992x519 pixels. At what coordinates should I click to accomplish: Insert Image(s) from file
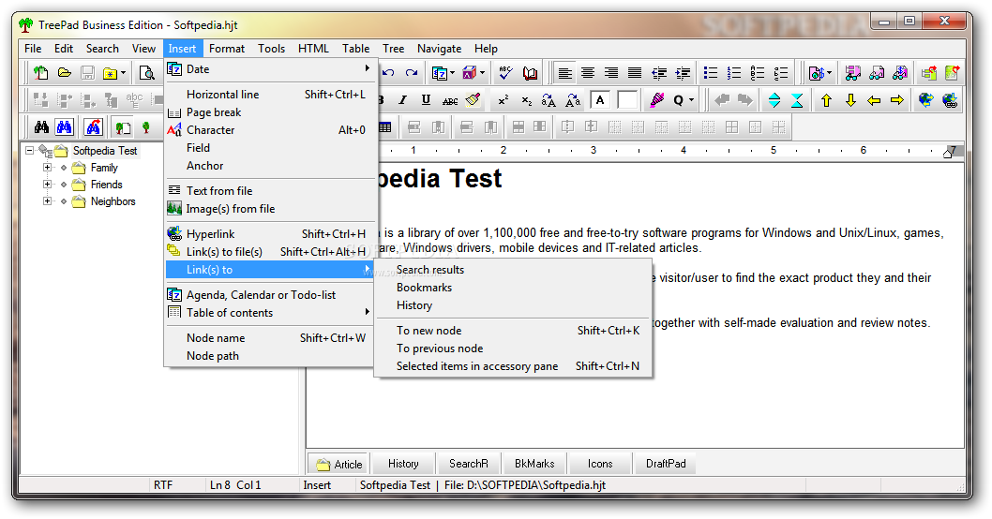pyautogui.click(x=269, y=209)
